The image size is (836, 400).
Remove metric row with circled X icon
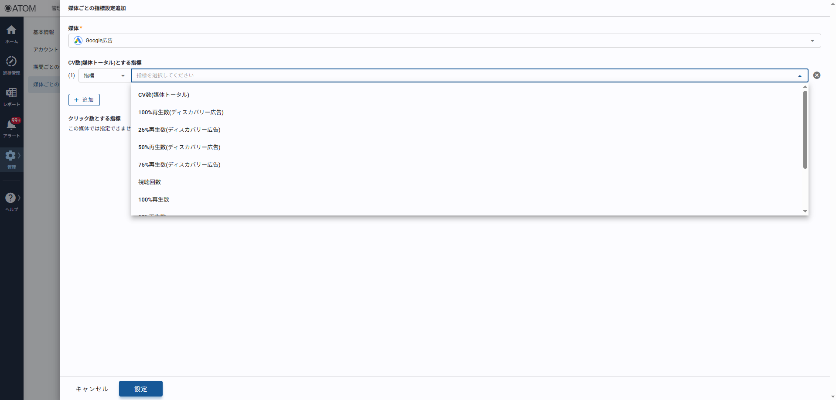coord(817,75)
